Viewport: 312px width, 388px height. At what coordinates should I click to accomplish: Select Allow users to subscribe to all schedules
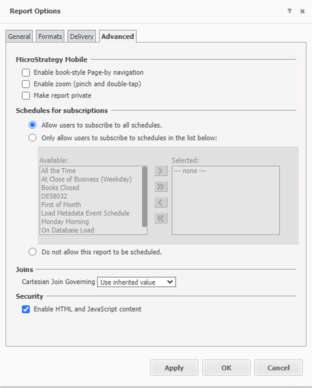coord(32,125)
